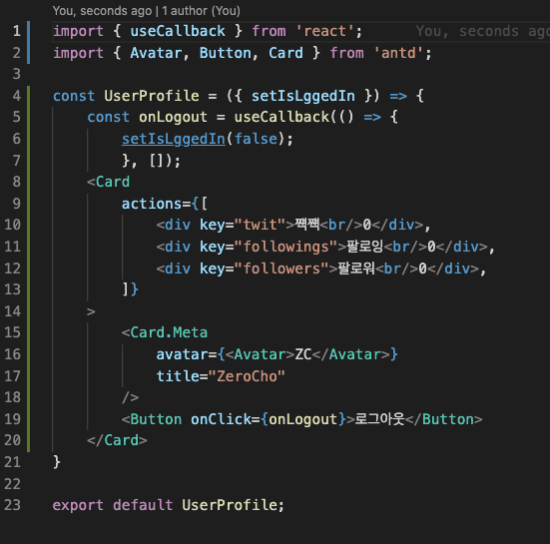Click line number 23 in the gutter
The width and height of the screenshot is (550, 544).
pyautogui.click(x=12, y=505)
